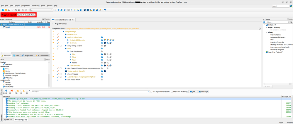Run Compile Design play arrow
This screenshot has height=124, width=293.
point(64,32)
